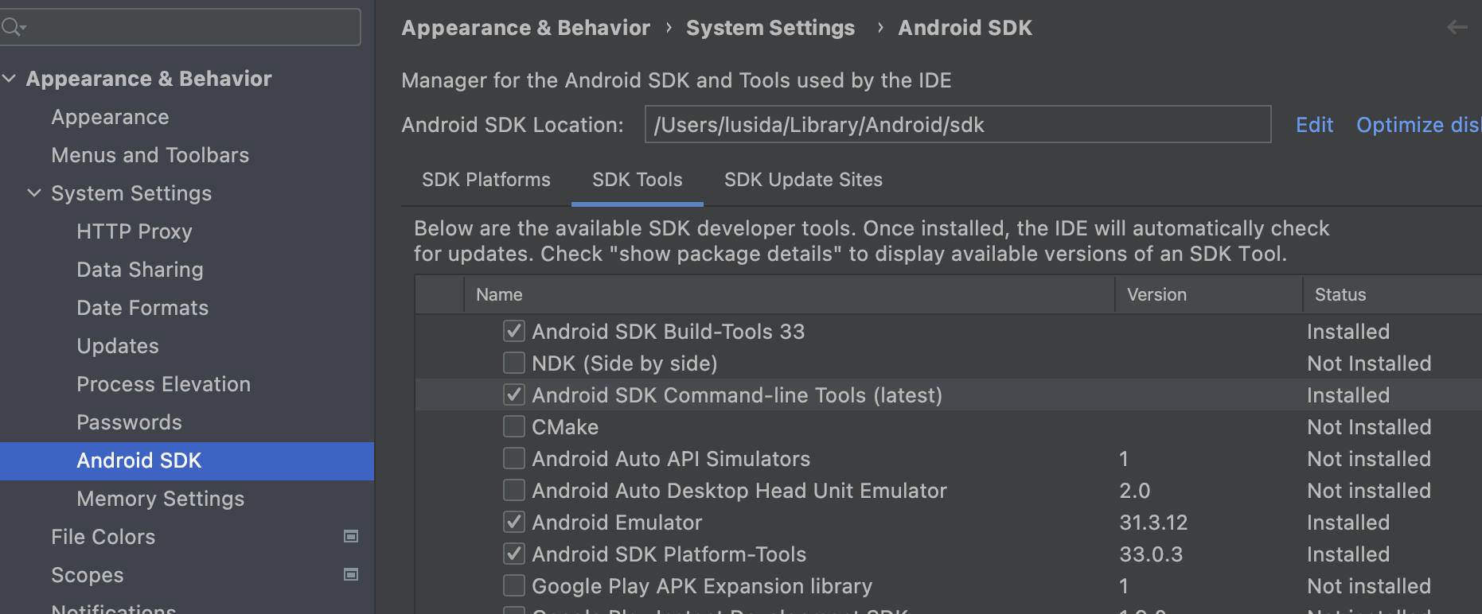Click "Not installed" status for Google Play APK Expansion
1482x614 pixels.
(x=1369, y=586)
